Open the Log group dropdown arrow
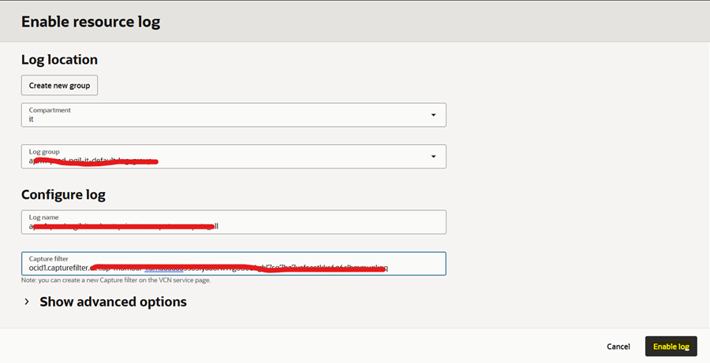The image size is (710, 363). (433, 156)
